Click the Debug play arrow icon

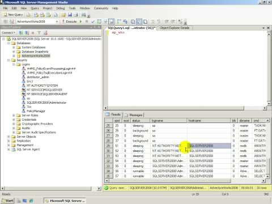tap(81, 22)
